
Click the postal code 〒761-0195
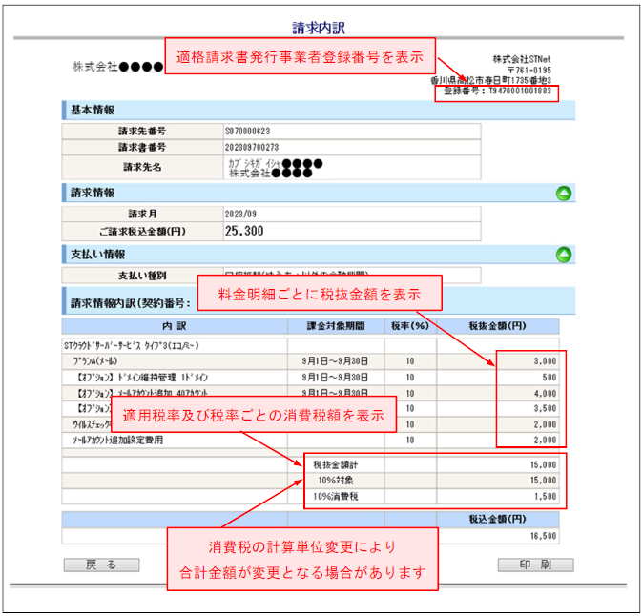(x=529, y=70)
